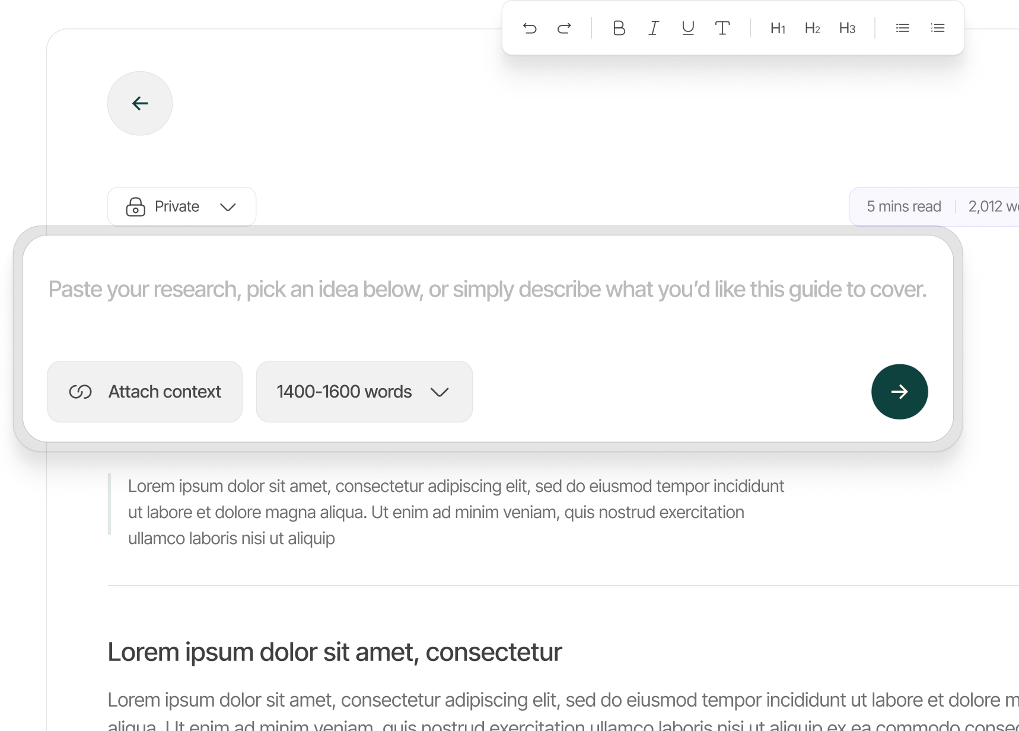The image size is (1019, 731).
Task: Click the redo arrow icon
Action: 564,28
